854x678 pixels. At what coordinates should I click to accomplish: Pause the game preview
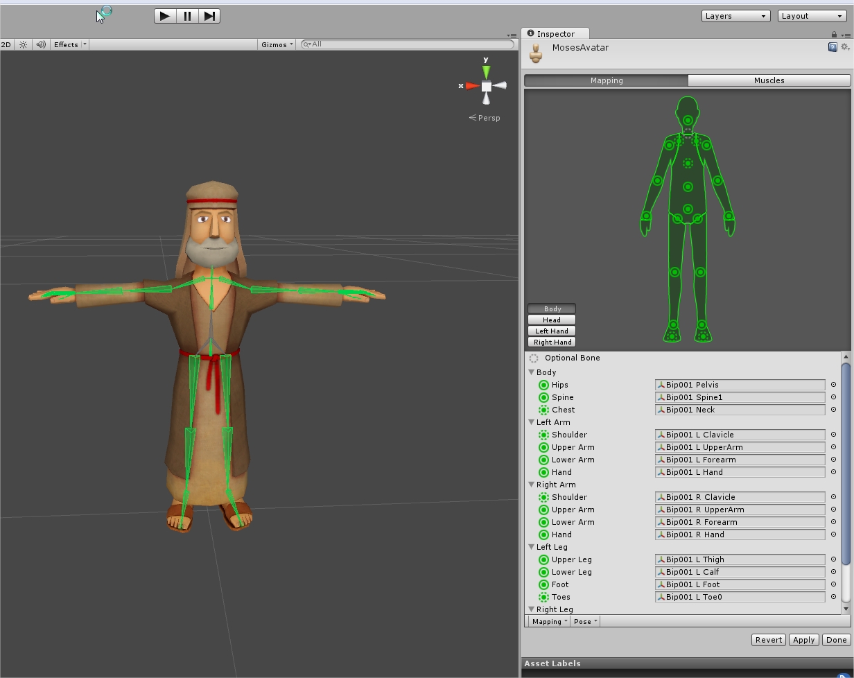(187, 16)
